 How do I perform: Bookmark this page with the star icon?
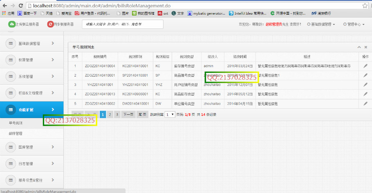click(x=365, y=5)
